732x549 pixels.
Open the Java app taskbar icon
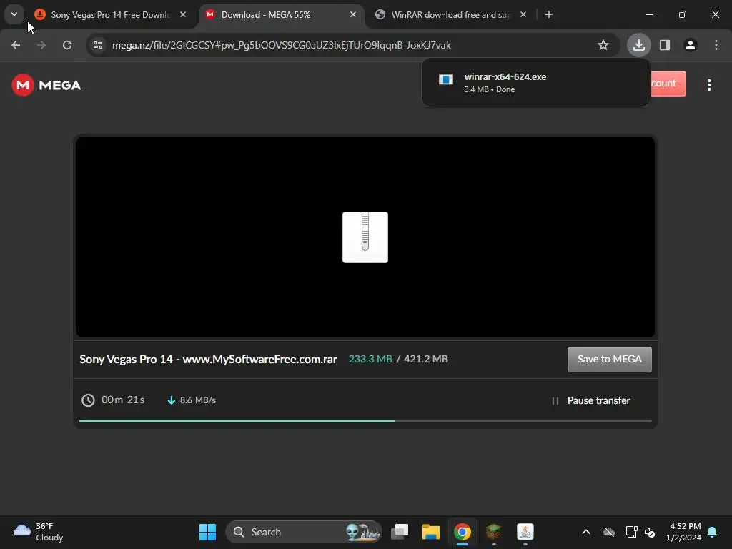click(x=525, y=532)
